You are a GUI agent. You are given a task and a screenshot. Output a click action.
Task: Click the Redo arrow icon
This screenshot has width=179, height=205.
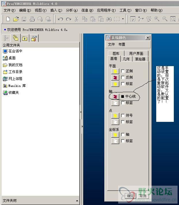69,19
